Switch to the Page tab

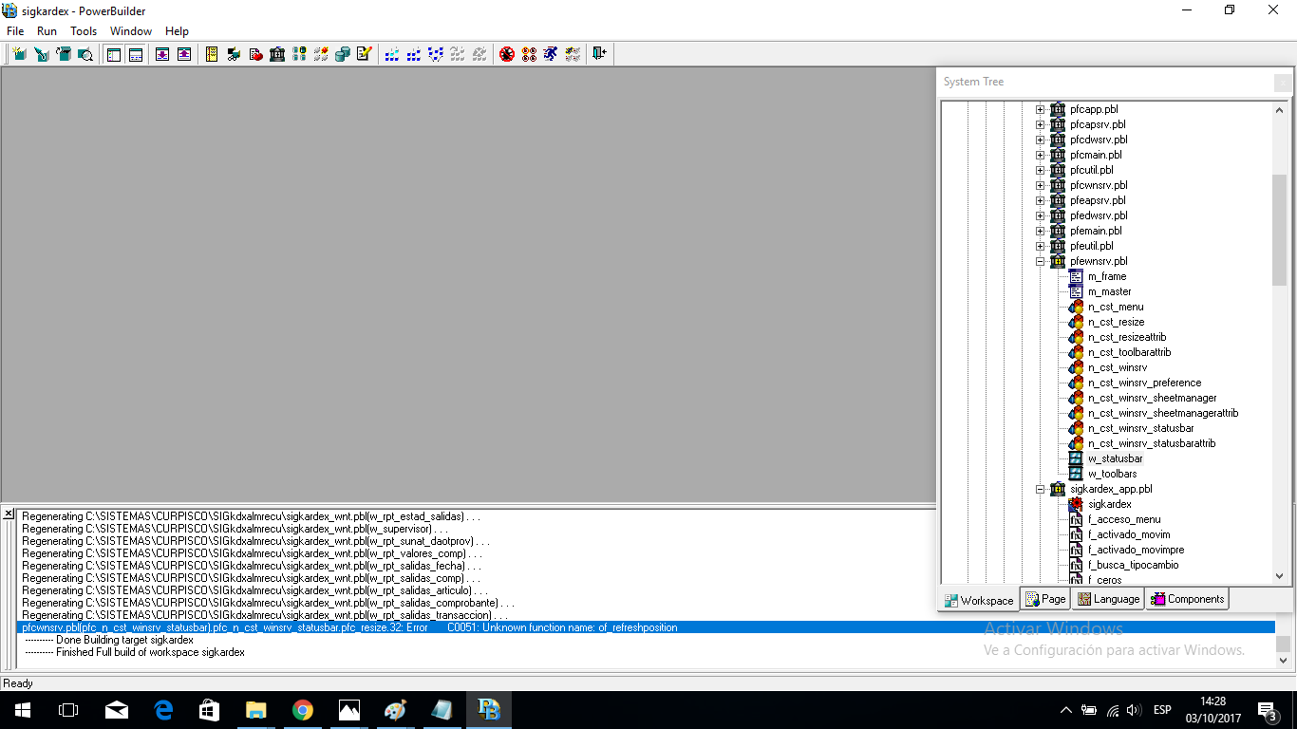[1045, 599]
